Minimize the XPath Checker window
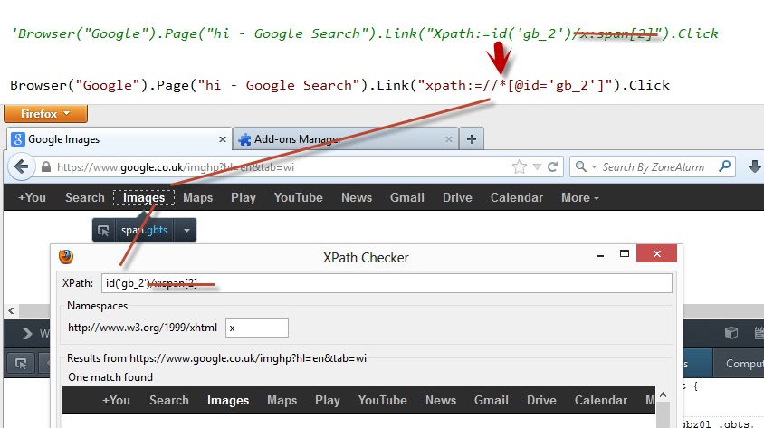The width and height of the screenshot is (764, 428). click(x=600, y=254)
